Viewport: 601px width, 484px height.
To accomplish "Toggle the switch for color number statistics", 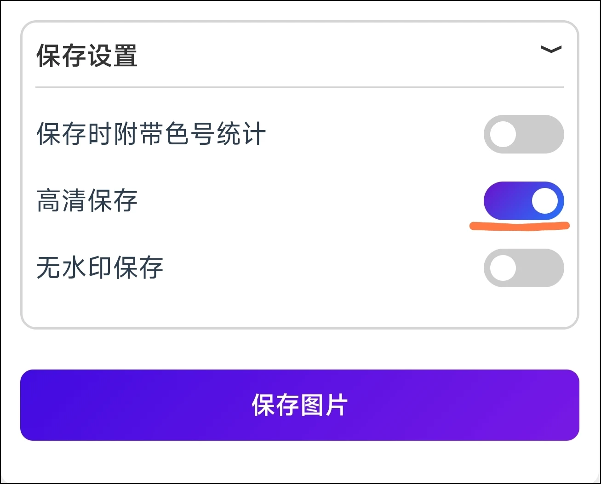I will pos(524,134).
